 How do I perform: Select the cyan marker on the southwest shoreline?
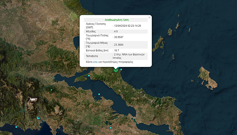coord(16,127)
